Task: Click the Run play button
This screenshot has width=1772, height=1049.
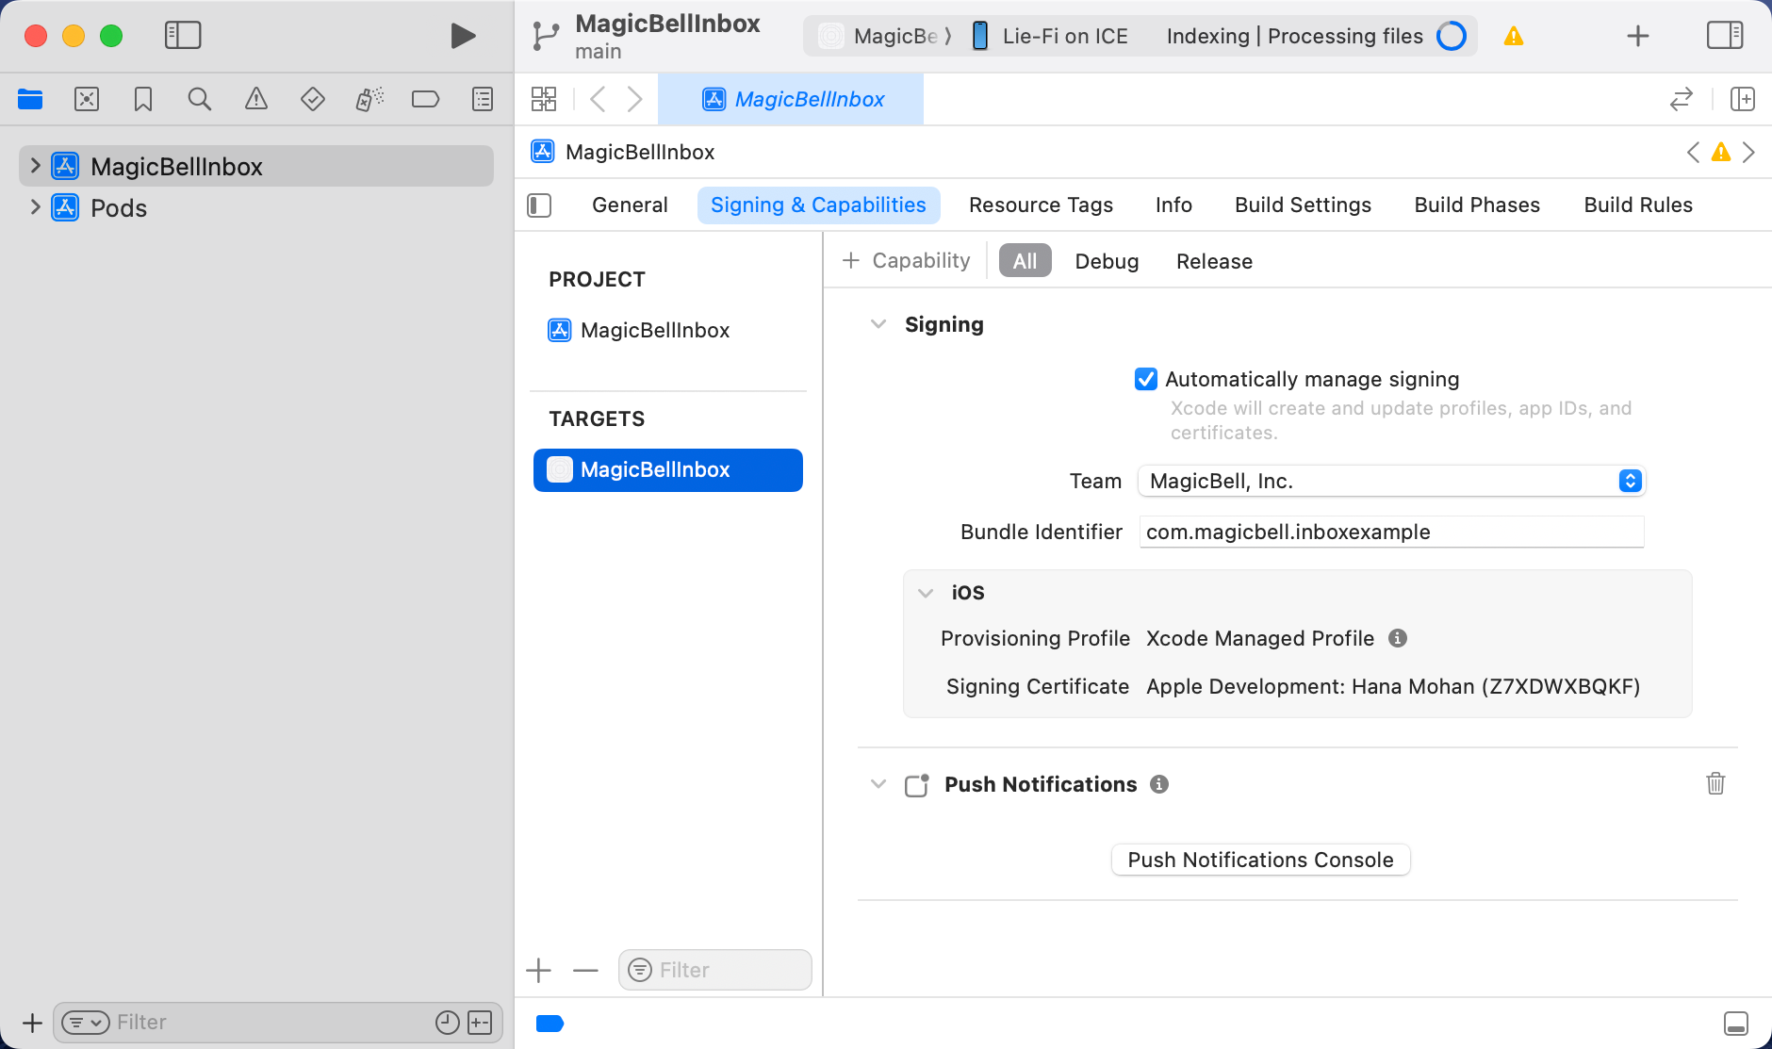Action: [x=462, y=36]
